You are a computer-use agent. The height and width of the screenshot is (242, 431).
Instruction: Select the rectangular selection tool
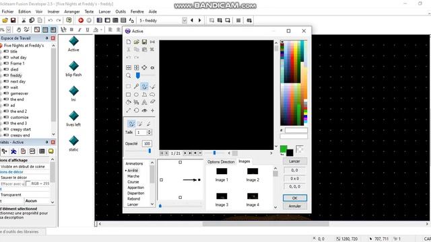coord(129,87)
